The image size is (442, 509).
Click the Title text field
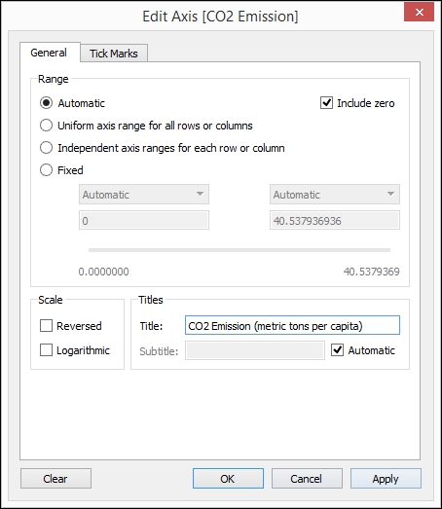pos(292,325)
